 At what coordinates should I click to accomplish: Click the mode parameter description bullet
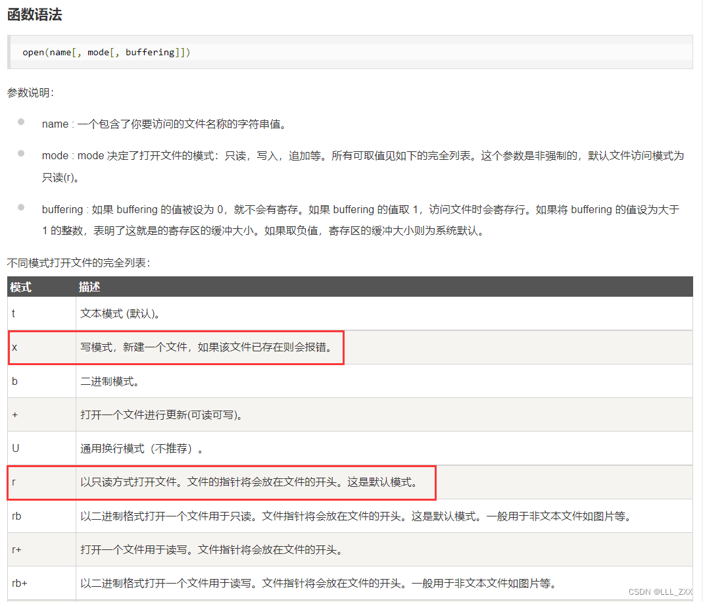tap(363, 166)
